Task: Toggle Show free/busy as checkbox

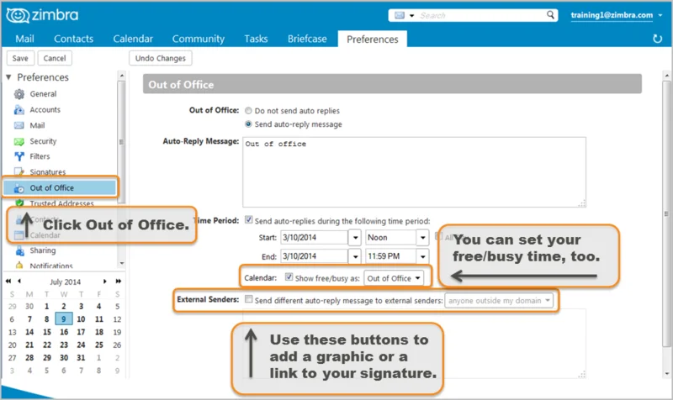Action: (x=289, y=277)
